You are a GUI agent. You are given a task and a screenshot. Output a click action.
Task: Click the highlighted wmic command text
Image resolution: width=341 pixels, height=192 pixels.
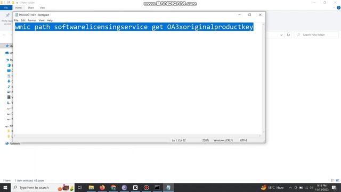click(134, 27)
